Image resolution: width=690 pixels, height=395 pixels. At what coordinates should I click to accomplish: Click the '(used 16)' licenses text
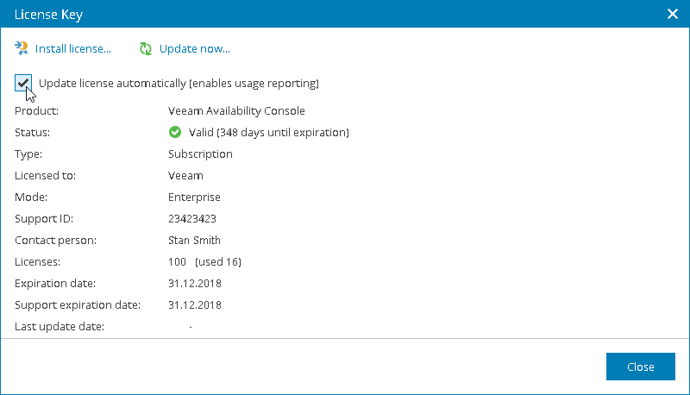218,262
